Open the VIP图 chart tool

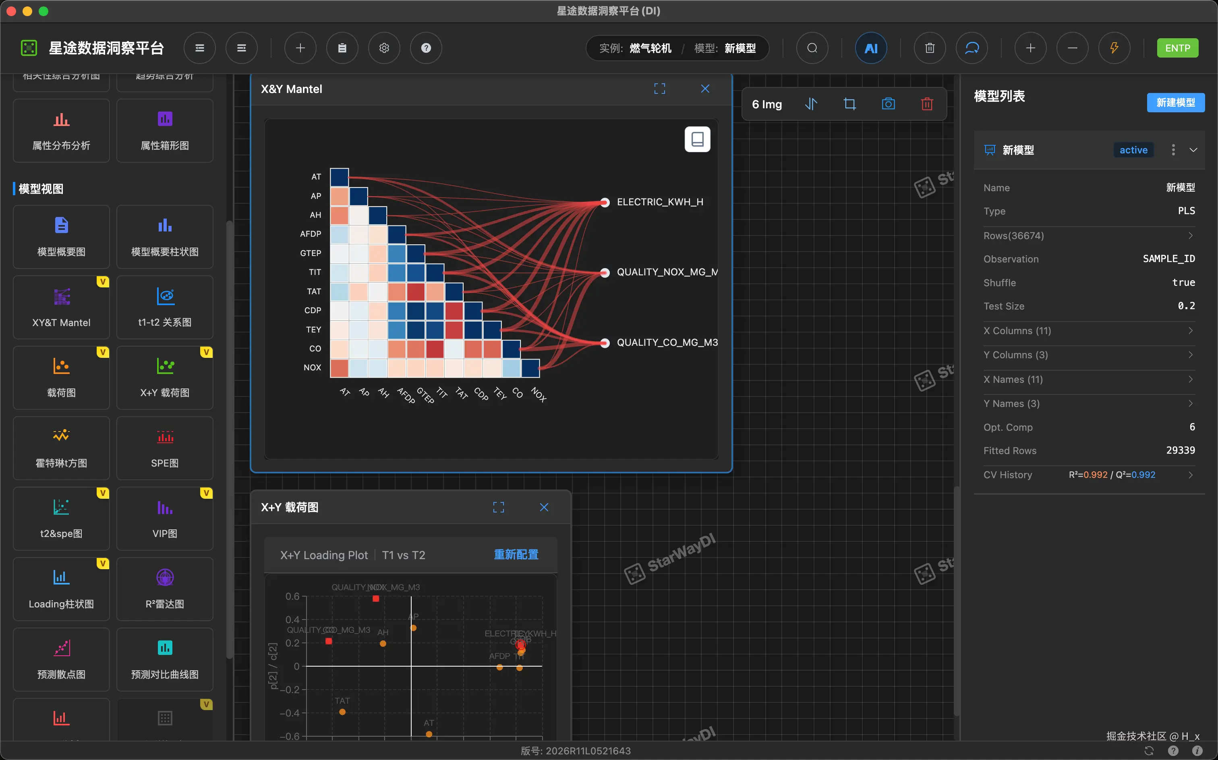coord(164,518)
